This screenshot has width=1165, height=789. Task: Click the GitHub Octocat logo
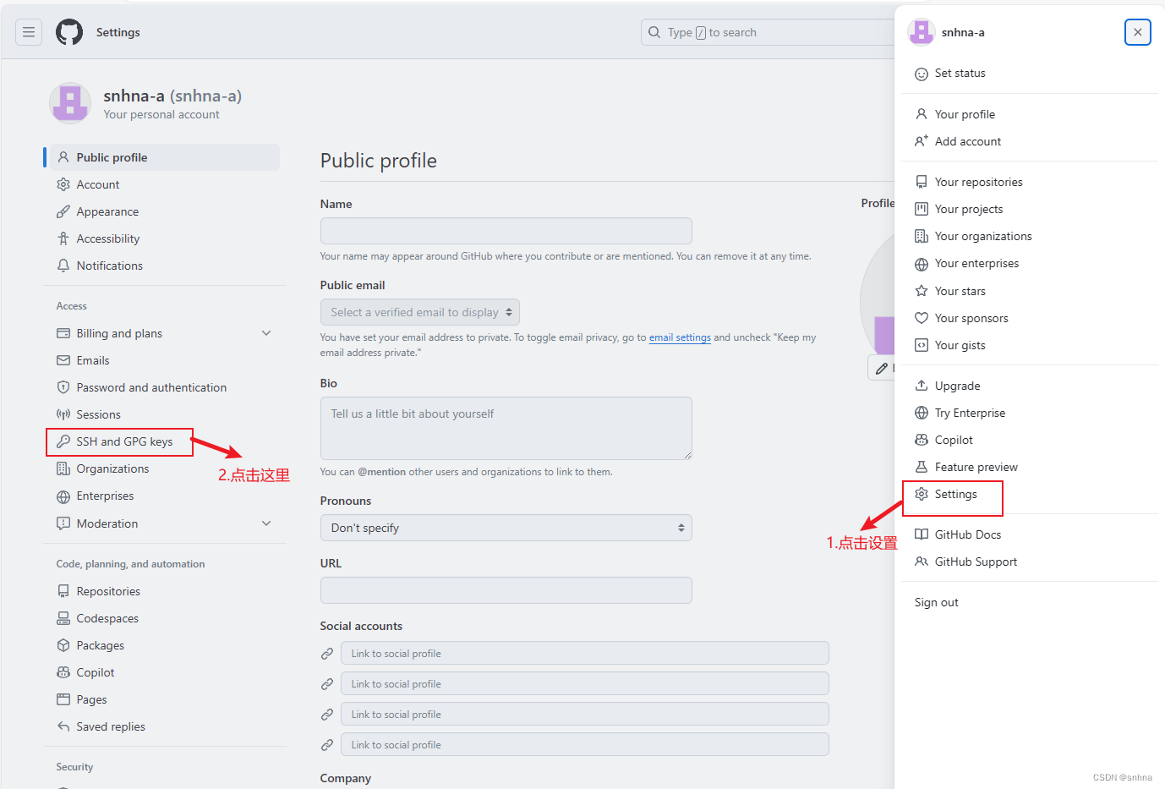tap(69, 32)
